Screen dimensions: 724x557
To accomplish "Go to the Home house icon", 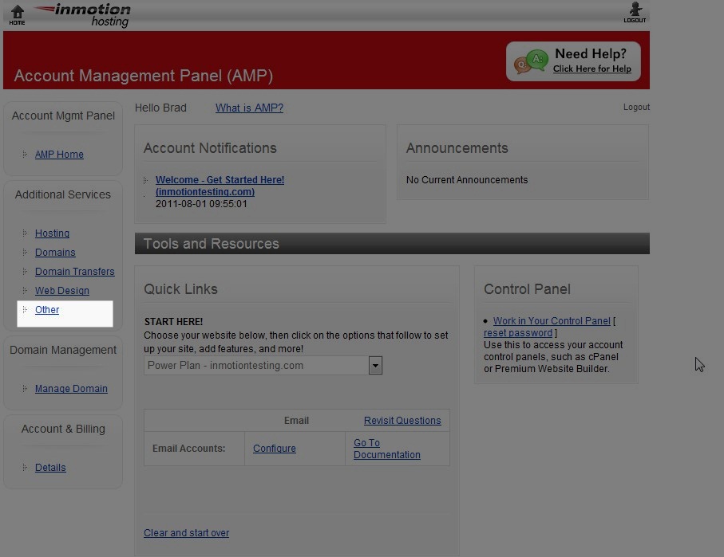I will click(x=17, y=14).
